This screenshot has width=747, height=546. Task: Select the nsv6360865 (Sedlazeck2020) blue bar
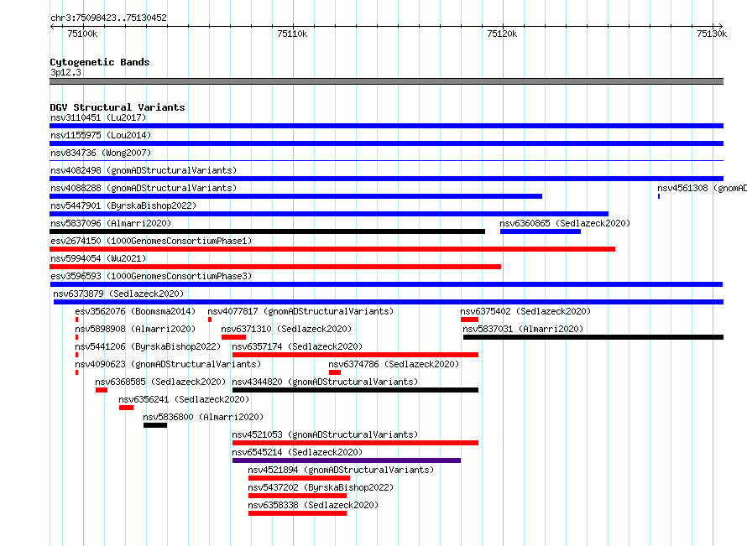(541, 231)
